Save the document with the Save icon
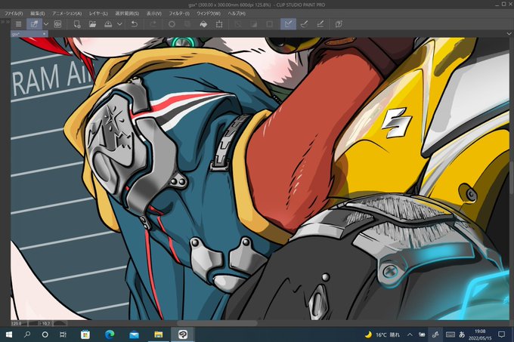Viewport: 514px width, 342px height. (108, 24)
